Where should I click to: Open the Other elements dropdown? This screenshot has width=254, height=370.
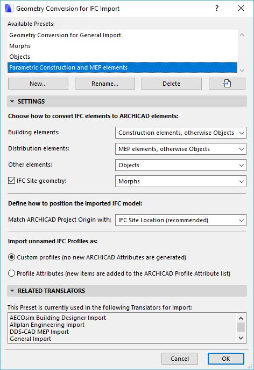(181, 165)
